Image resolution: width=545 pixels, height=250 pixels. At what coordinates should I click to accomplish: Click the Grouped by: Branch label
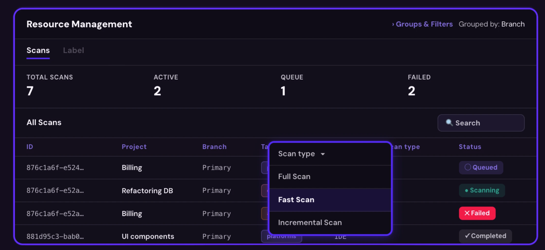(x=492, y=24)
